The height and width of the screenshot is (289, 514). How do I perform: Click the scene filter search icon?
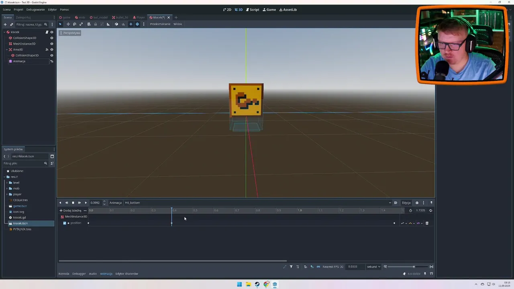point(45,24)
